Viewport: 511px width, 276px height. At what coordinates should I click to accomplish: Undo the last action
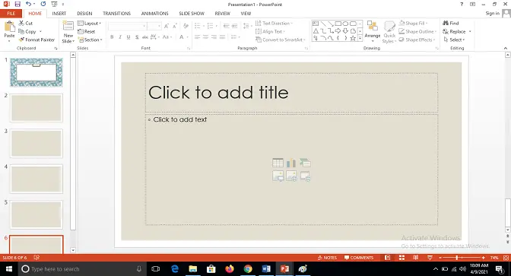[x=29, y=5]
